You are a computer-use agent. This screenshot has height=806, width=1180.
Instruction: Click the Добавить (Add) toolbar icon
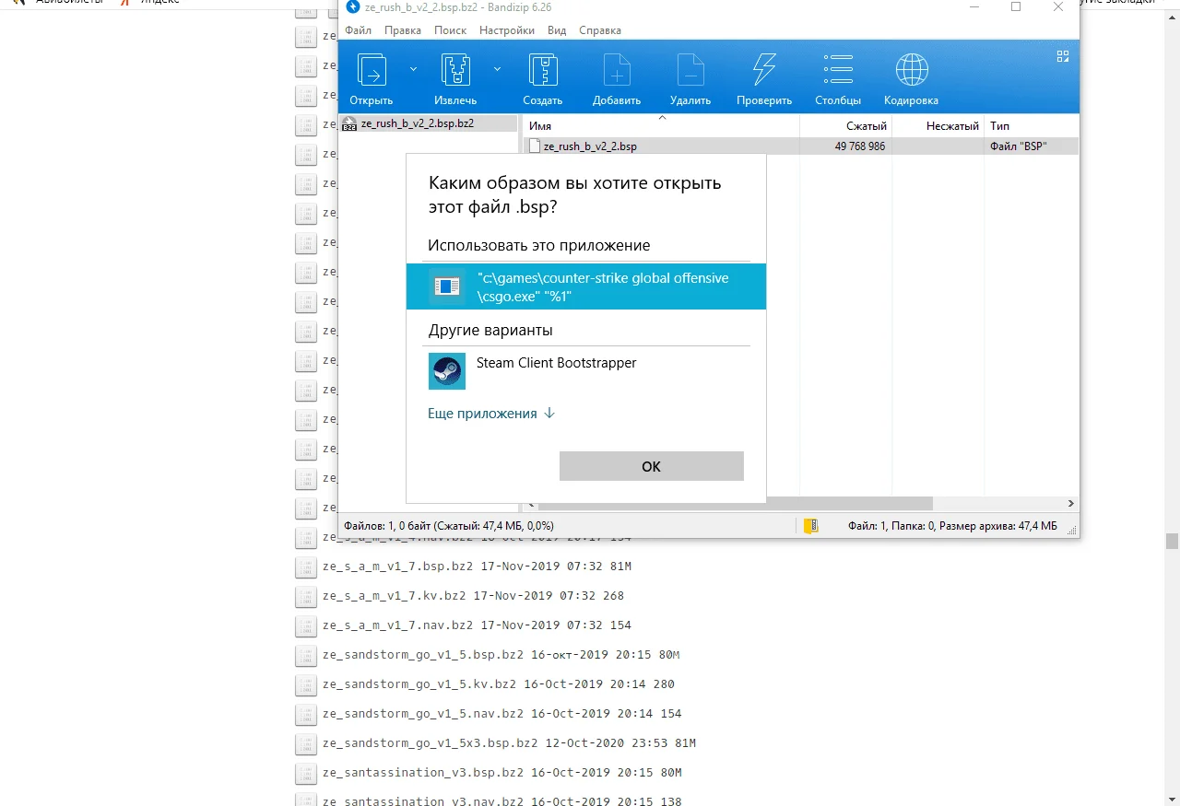coord(616,71)
